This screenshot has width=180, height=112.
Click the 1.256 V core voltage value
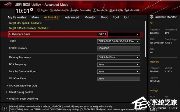coord(168,43)
